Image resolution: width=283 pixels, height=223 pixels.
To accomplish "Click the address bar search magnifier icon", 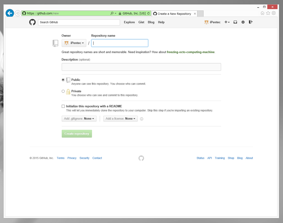I will tap(112, 13).
